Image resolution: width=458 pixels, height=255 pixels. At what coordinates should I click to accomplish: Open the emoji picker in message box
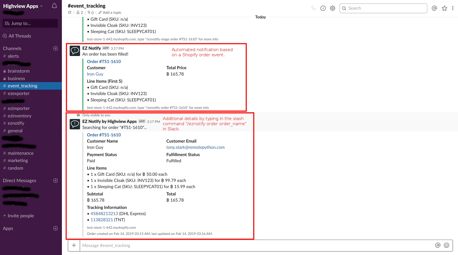(x=446, y=245)
